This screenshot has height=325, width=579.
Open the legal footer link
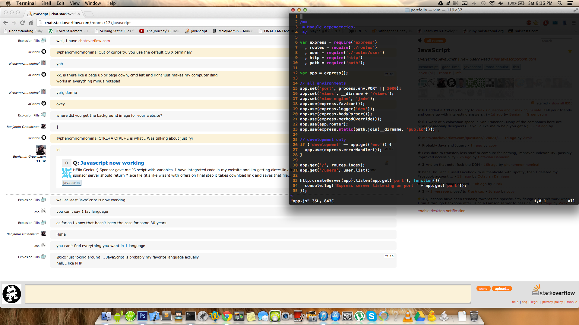click(534, 302)
